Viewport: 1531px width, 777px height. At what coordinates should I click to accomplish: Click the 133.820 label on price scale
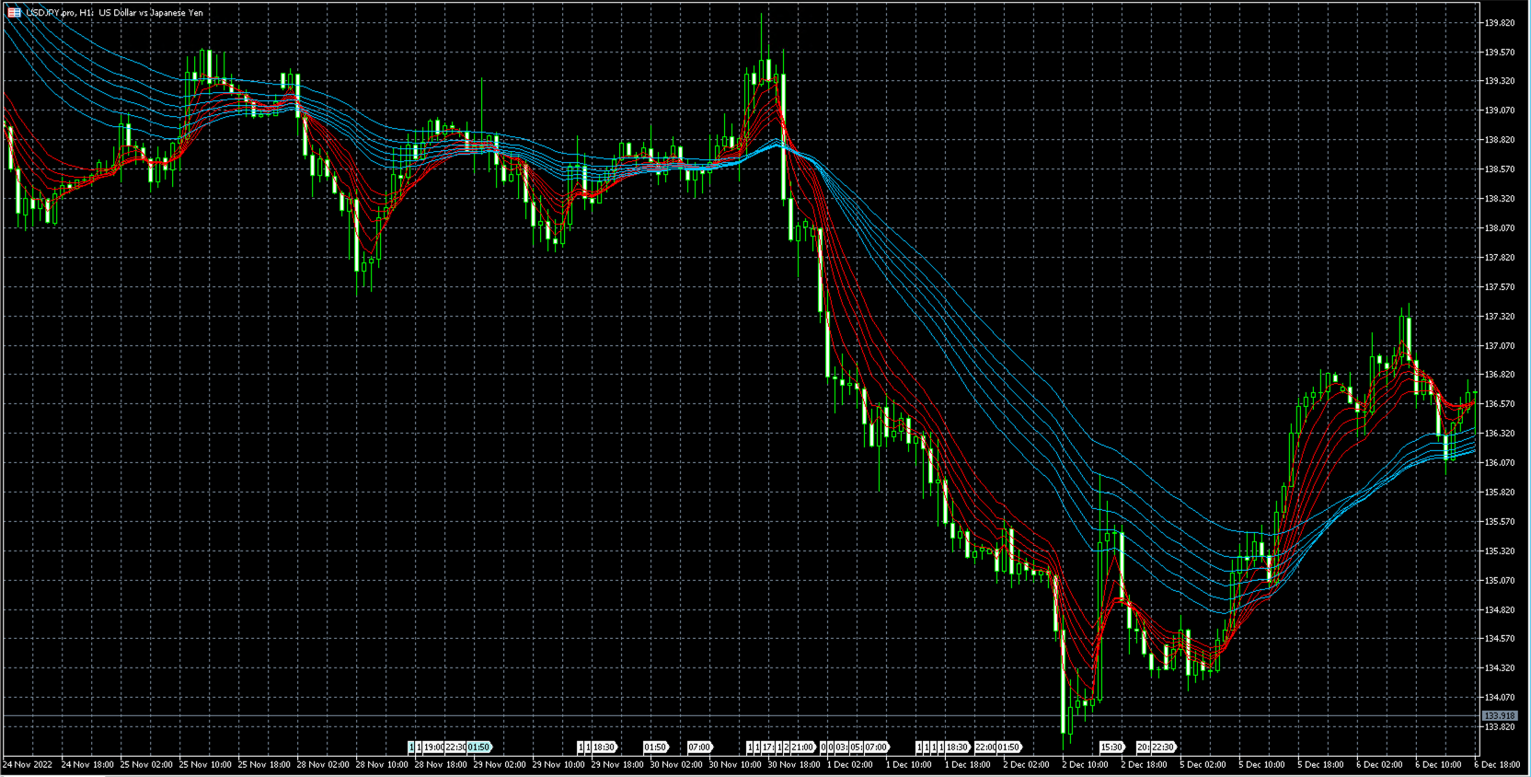coord(1499,727)
